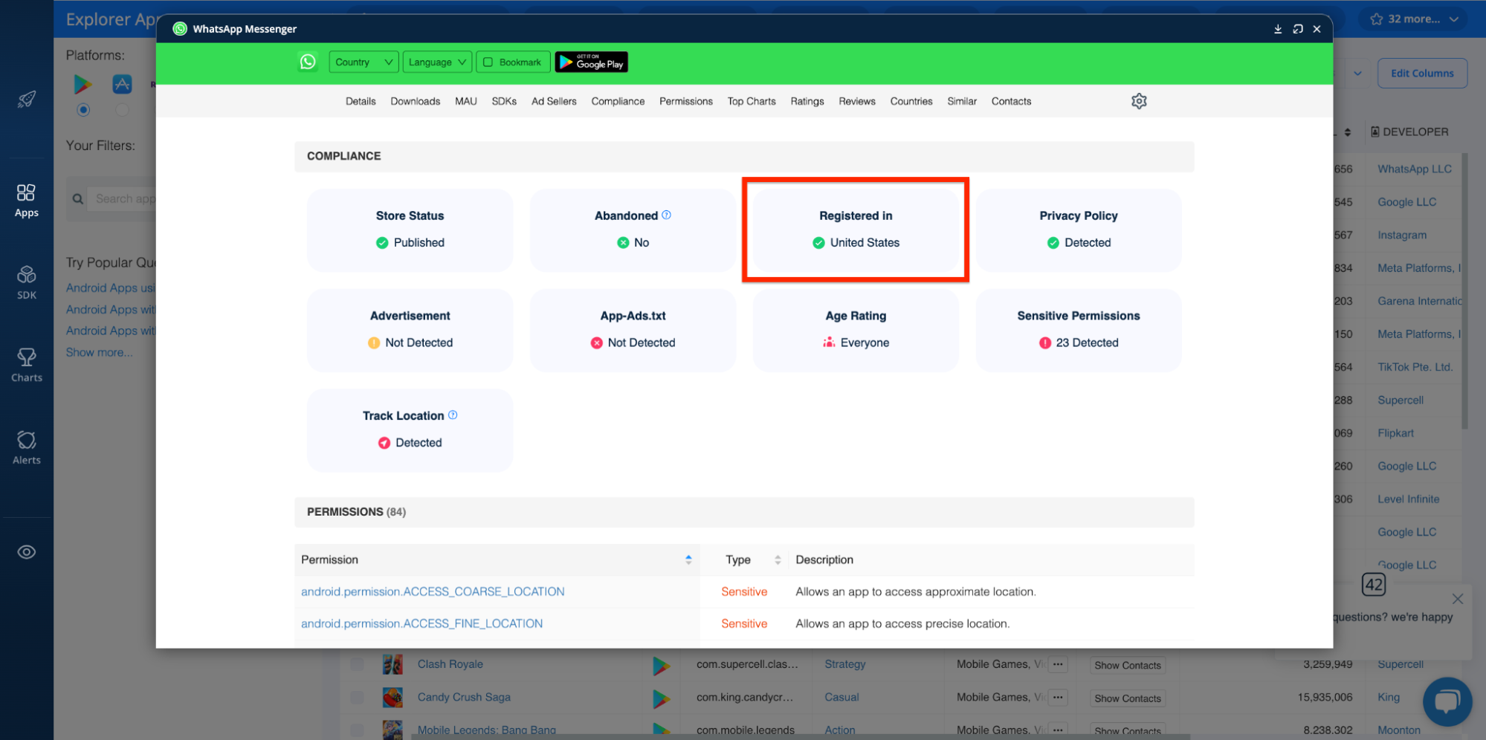The image size is (1486, 740).
Task: Open the Contacts tab
Action: [x=1011, y=101]
